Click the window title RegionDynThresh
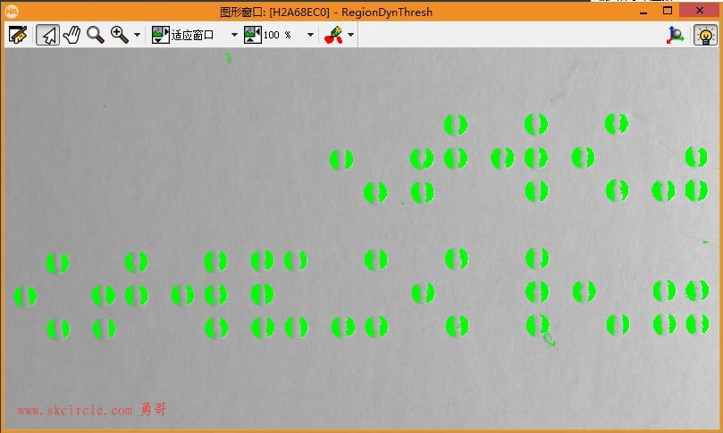The width and height of the screenshot is (723, 433). 387,12
